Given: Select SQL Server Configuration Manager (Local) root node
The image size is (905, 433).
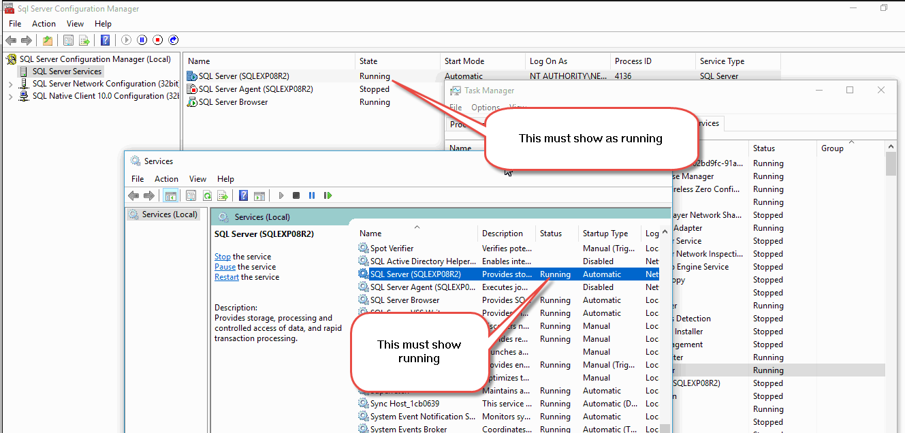Looking at the screenshot, I should [x=95, y=59].
